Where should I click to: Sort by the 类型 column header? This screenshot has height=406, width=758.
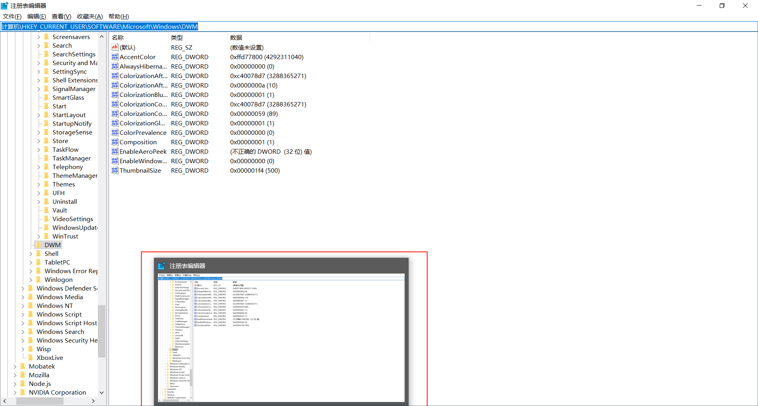(198, 37)
